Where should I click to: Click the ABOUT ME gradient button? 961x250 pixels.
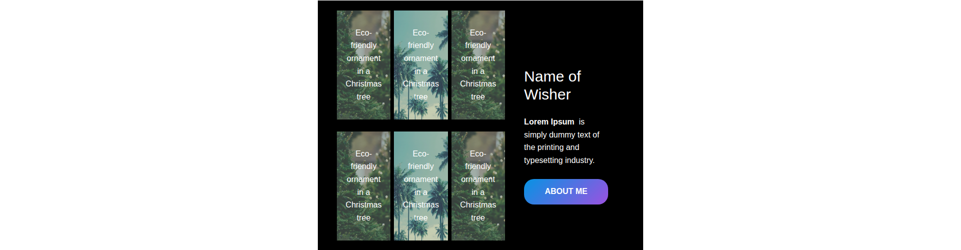tap(566, 191)
